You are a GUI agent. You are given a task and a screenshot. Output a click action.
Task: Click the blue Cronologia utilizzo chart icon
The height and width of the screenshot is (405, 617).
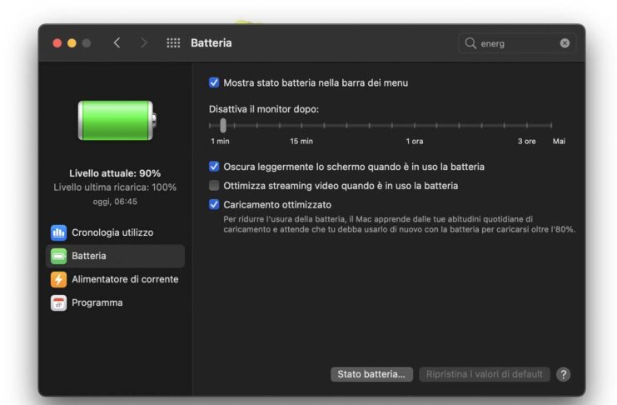[x=58, y=232]
